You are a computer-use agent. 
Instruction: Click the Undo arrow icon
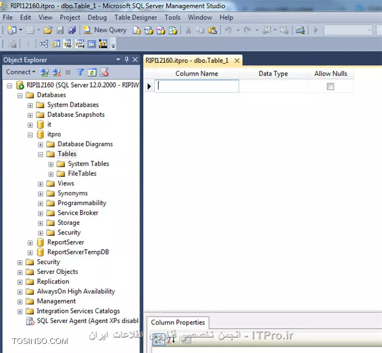229,30
